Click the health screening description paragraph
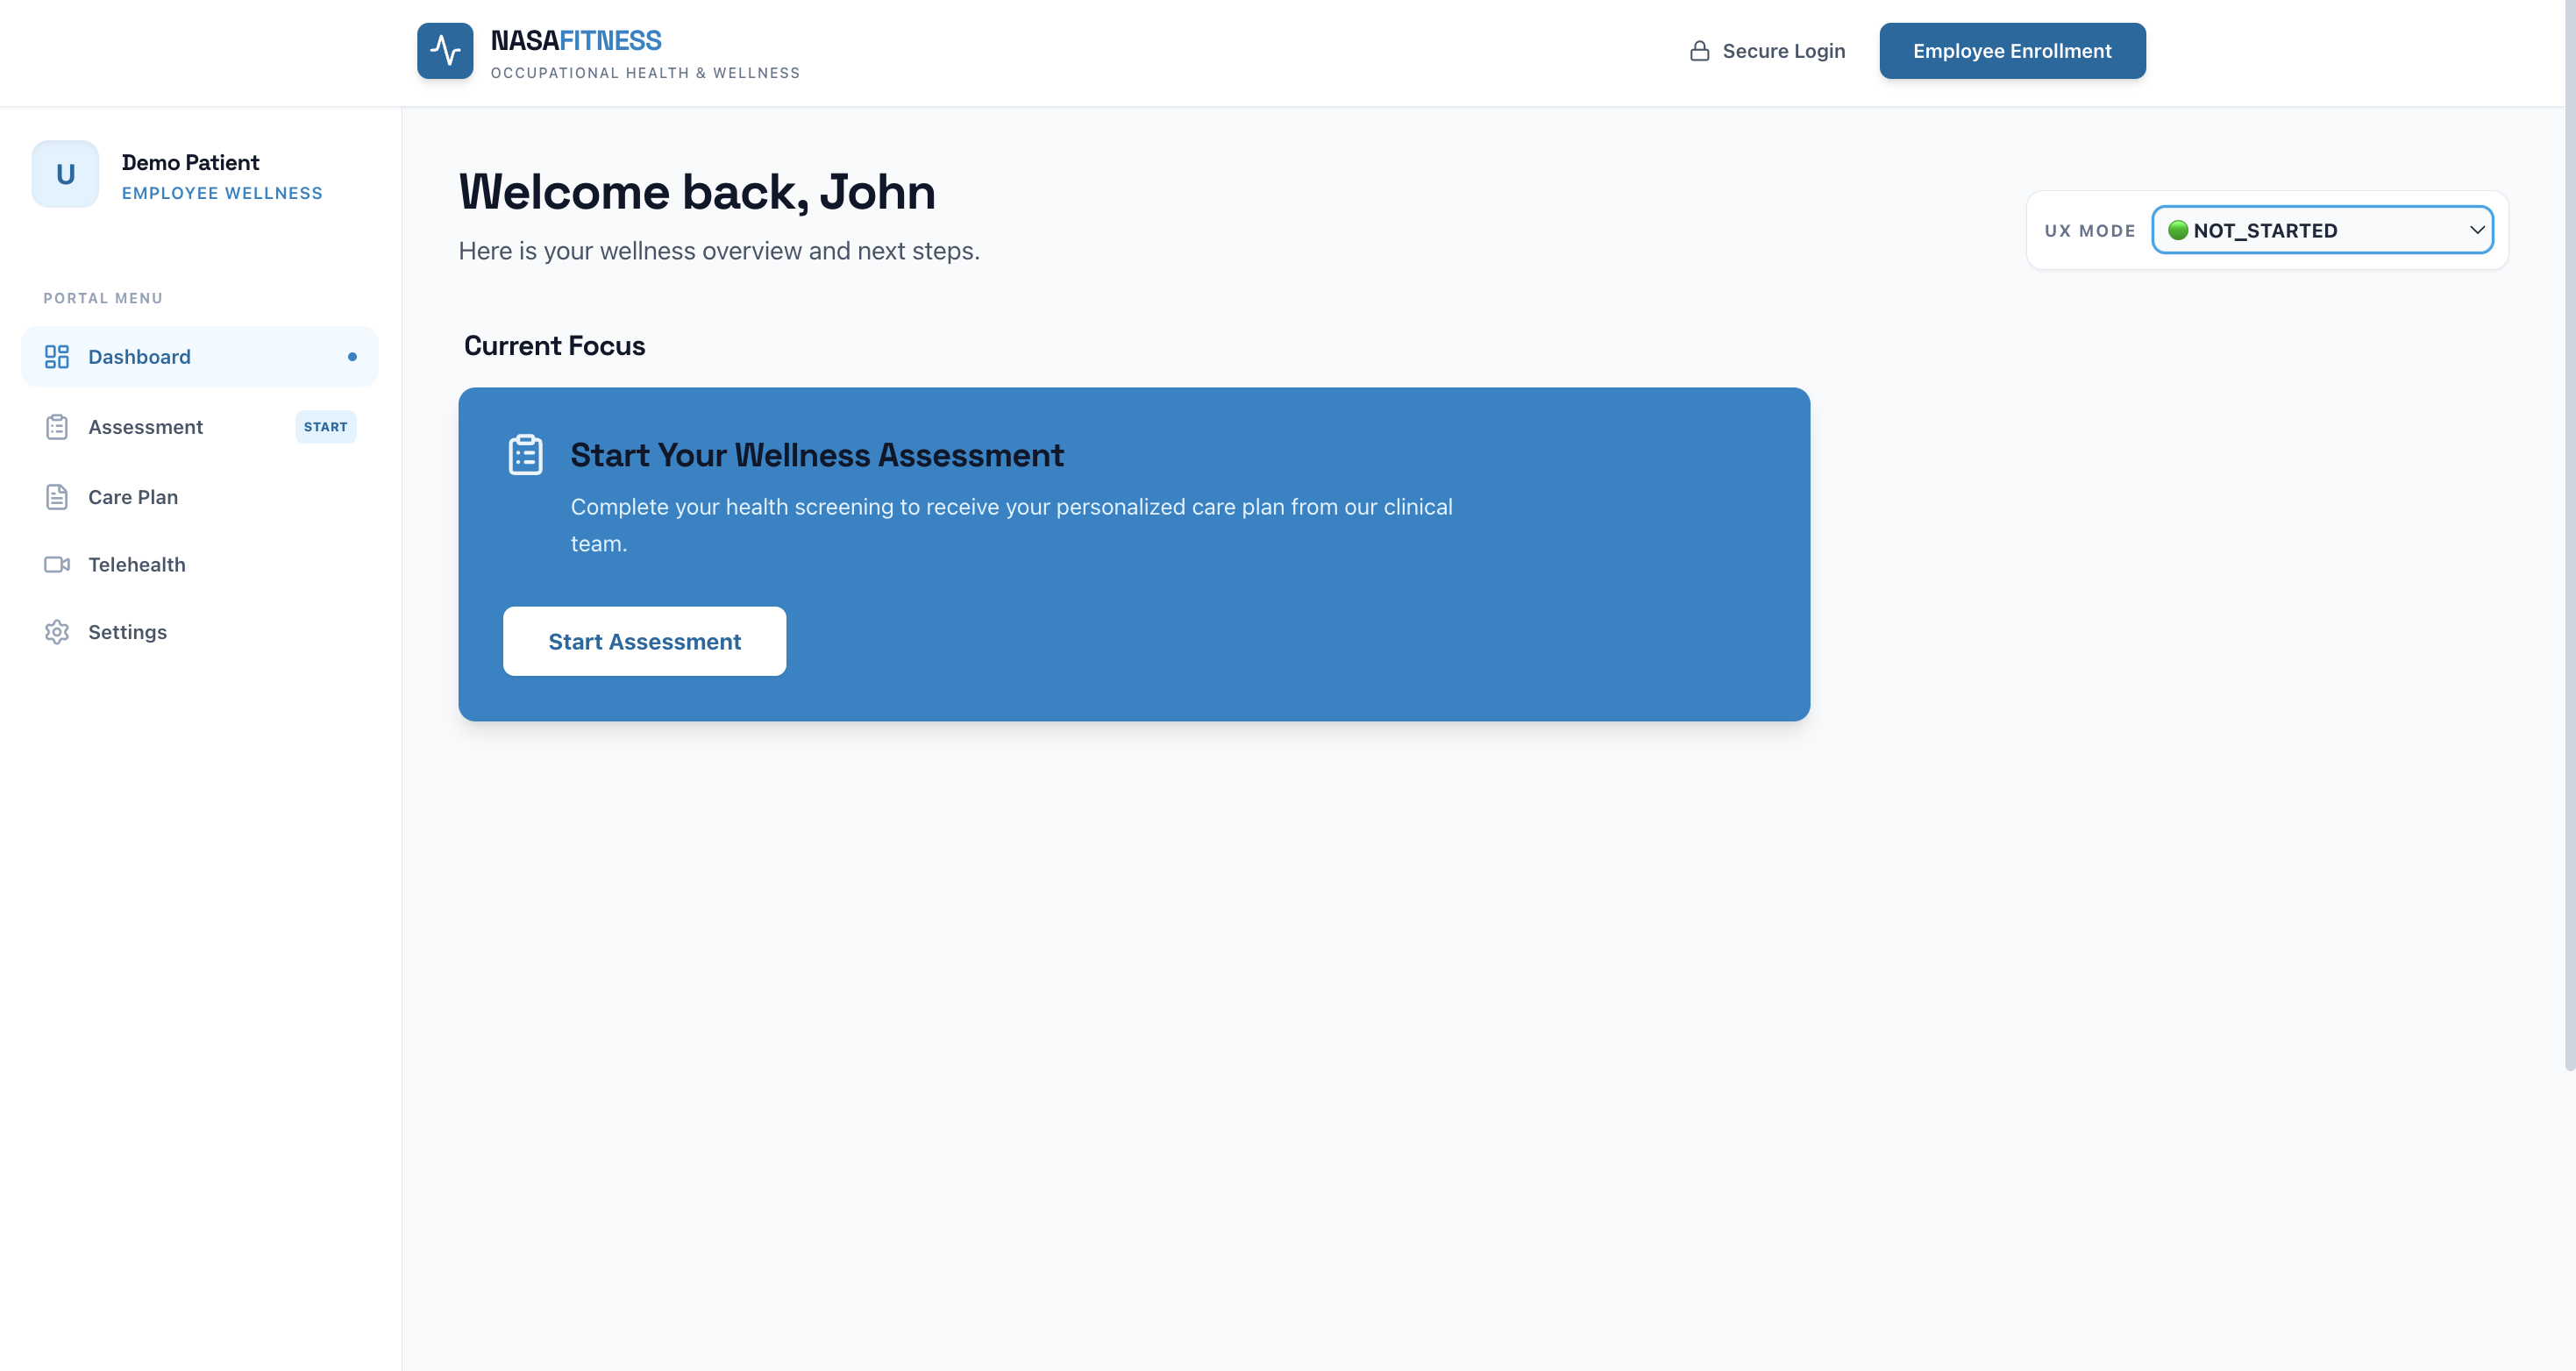 [1011, 525]
